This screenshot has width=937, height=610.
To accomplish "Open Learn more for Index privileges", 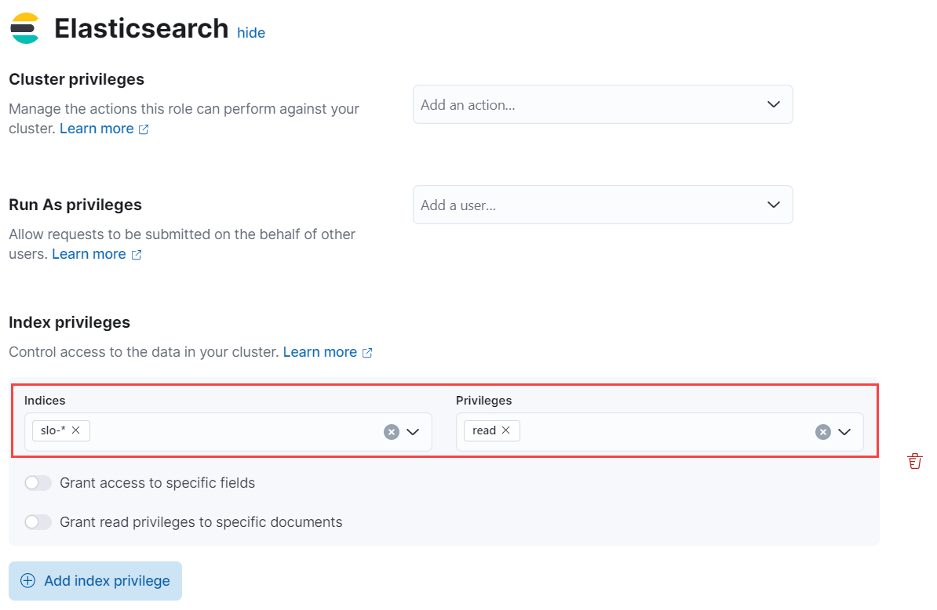I will pyautogui.click(x=319, y=352).
